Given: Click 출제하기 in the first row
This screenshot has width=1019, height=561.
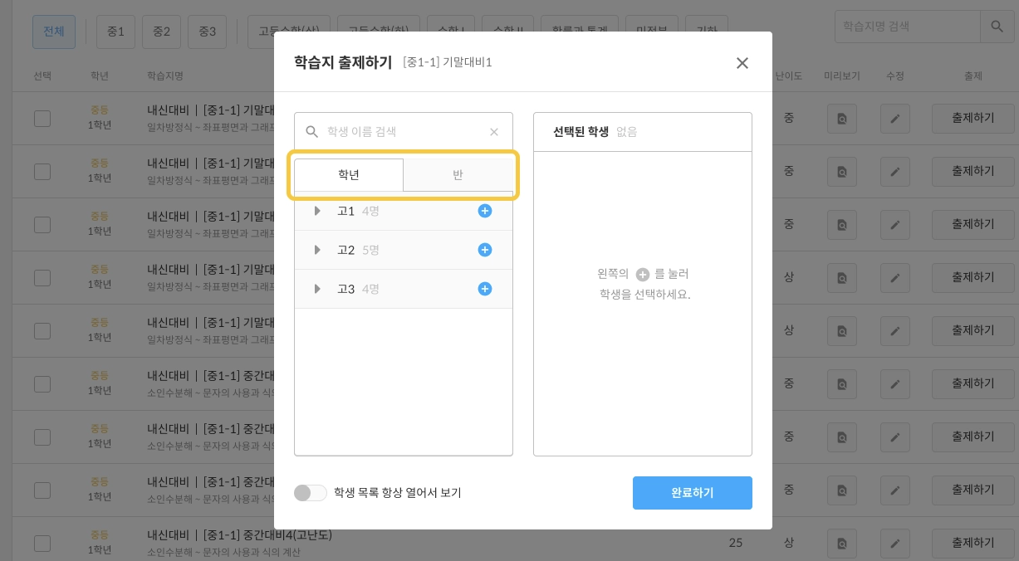Looking at the screenshot, I should 972,119.
